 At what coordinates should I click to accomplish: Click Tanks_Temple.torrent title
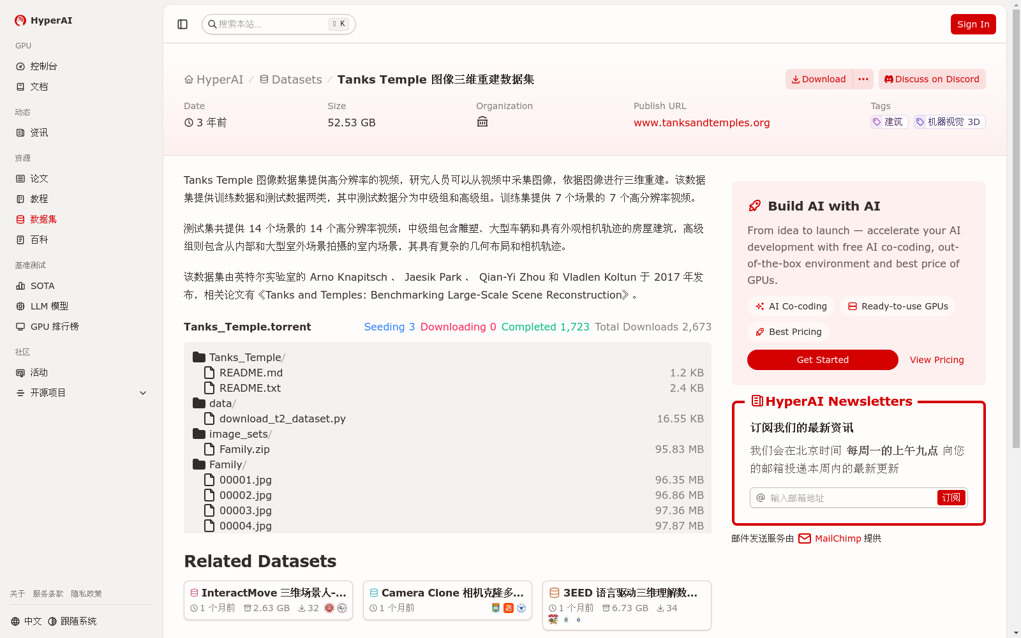tap(248, 327)
